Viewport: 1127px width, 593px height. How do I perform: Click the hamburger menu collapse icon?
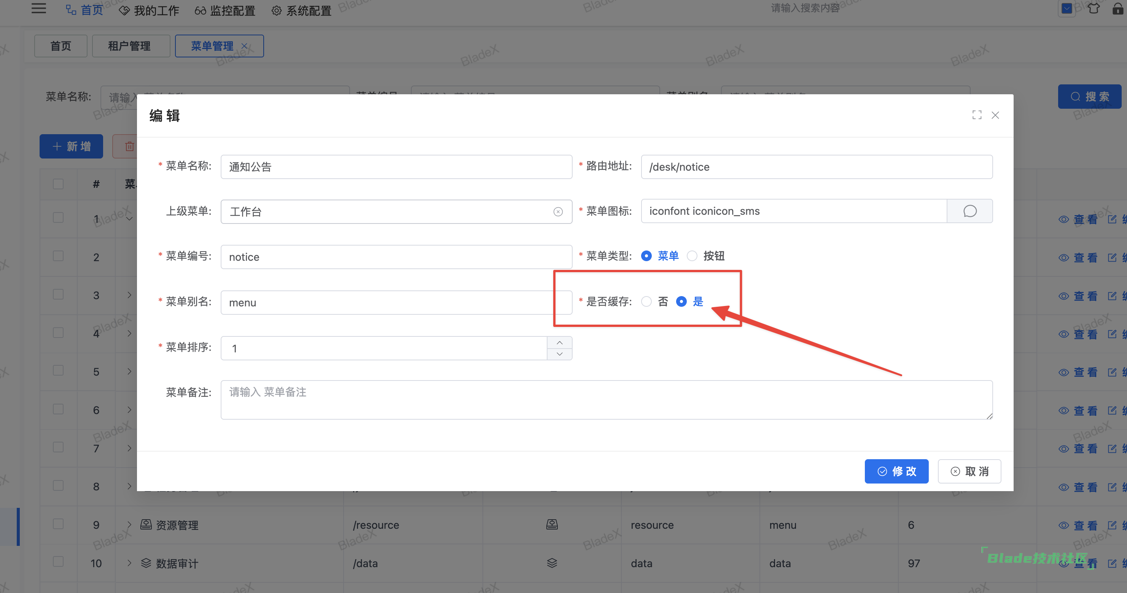[38, 9]
